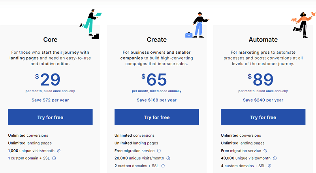Click info icon next to Create Free migration service
Viewport: 316px width, 173px height.
click(159, 150)
